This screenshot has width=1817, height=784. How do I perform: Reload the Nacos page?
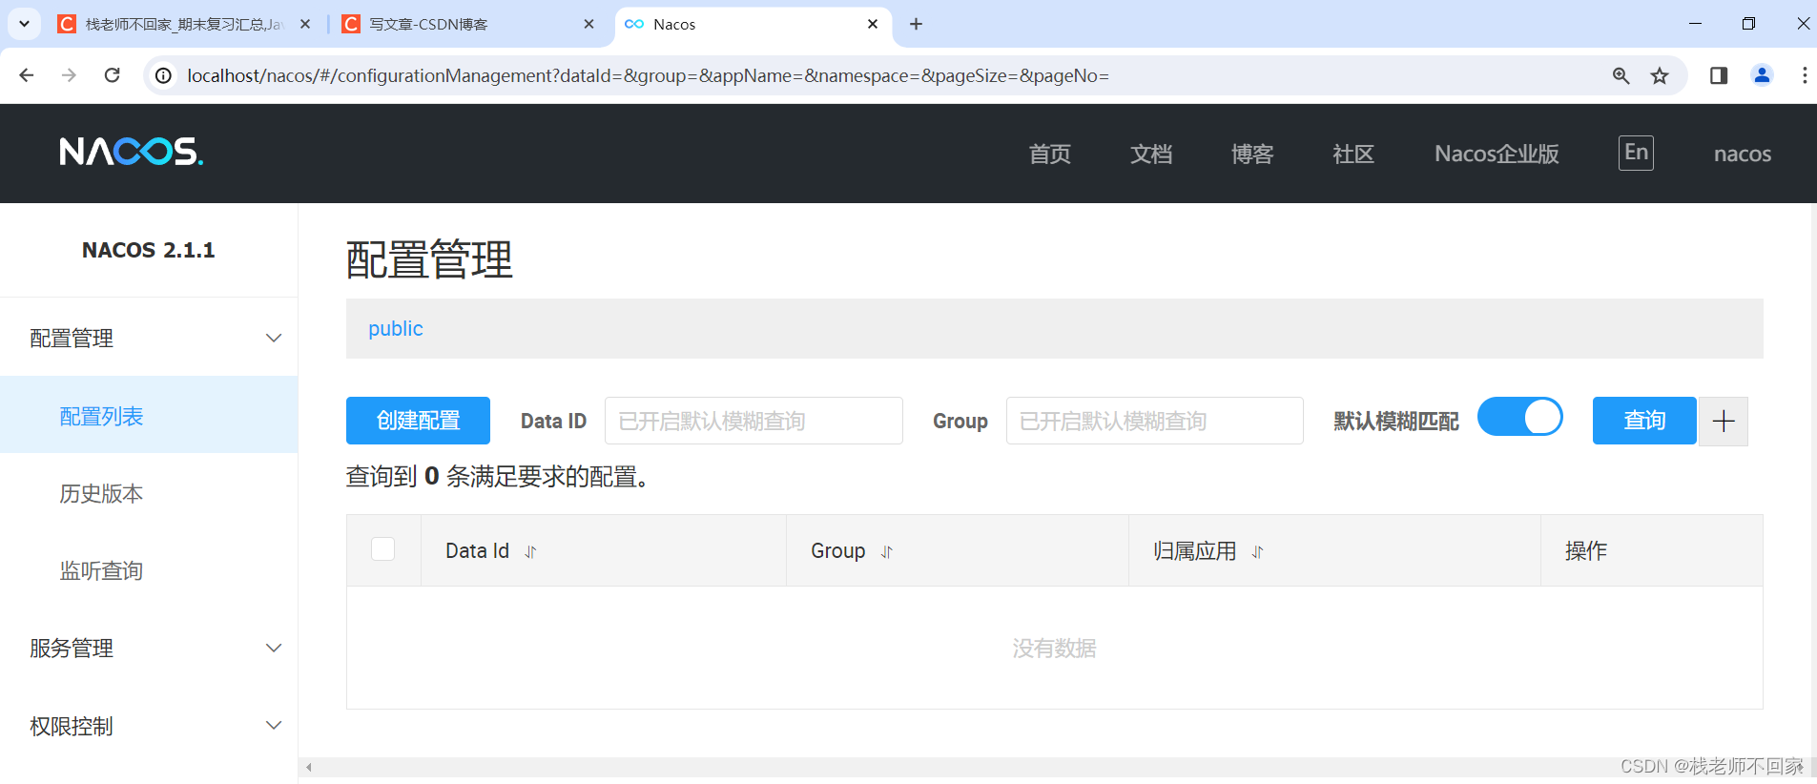pyautogui.click(x=112, y=75)
